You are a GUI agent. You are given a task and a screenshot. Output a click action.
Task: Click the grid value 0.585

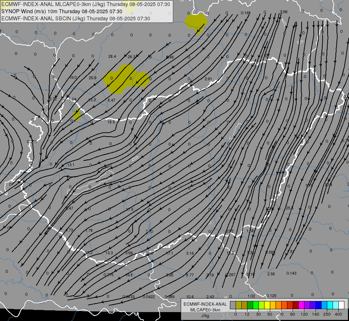[x=271, y=252]
